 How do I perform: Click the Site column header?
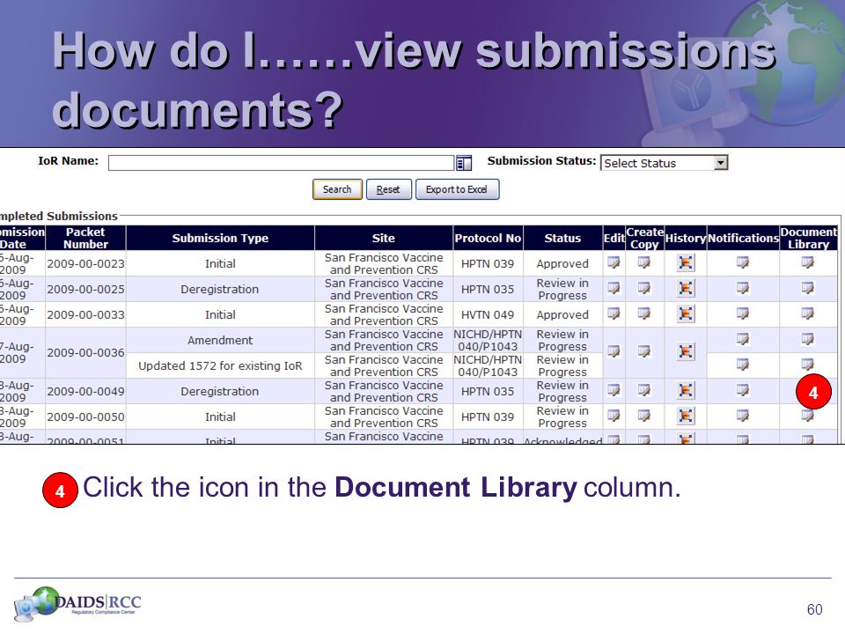tap(384, 238)
